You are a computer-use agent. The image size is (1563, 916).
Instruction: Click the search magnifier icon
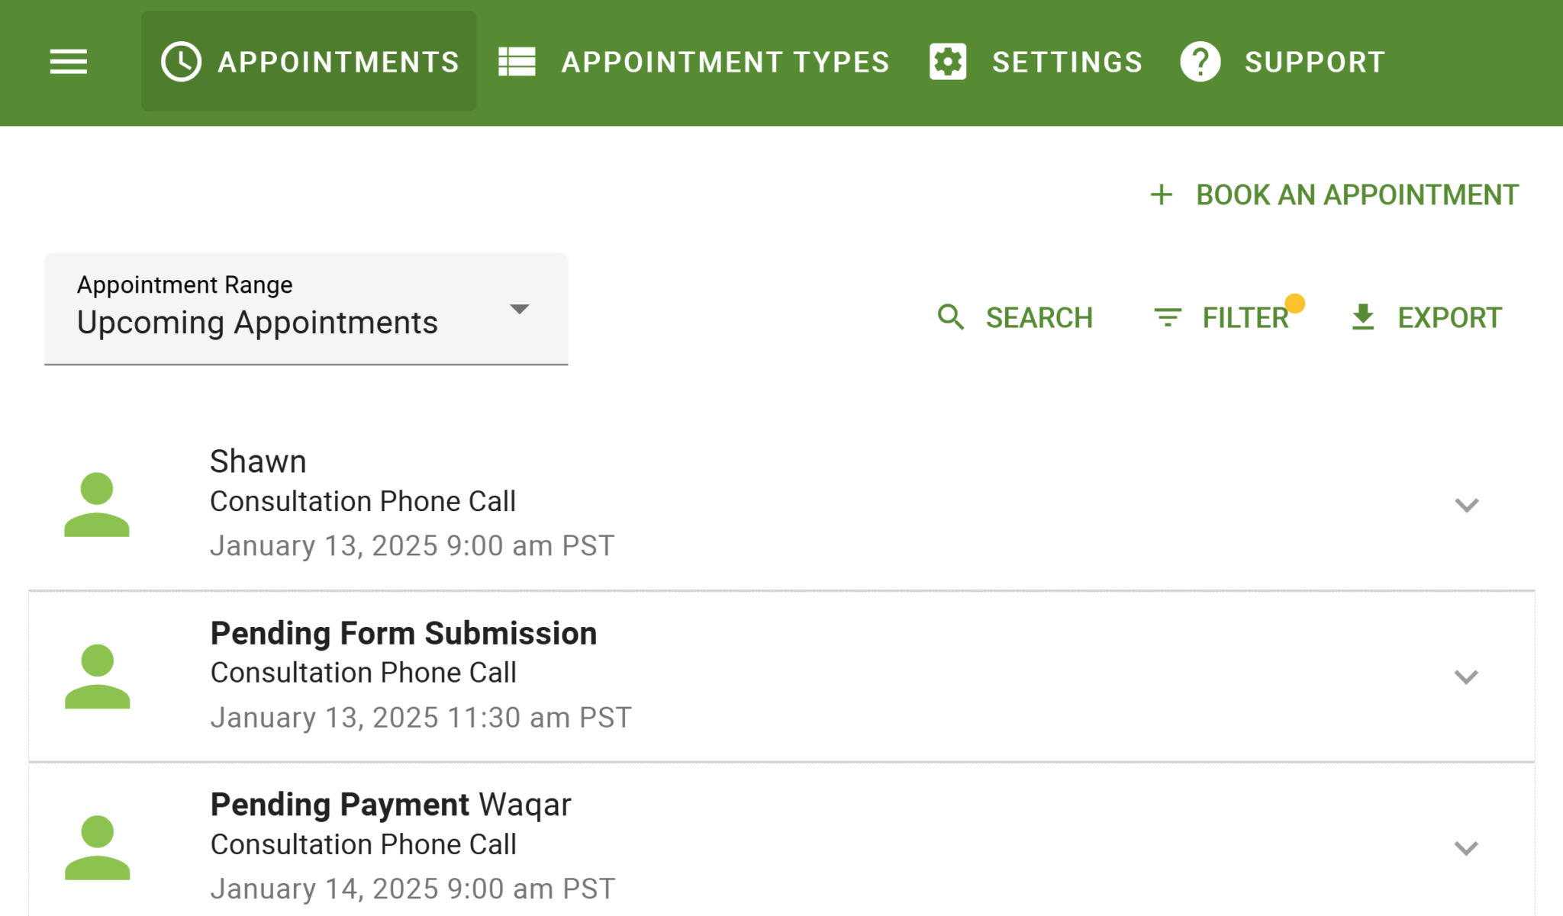[x=950, y=317]
